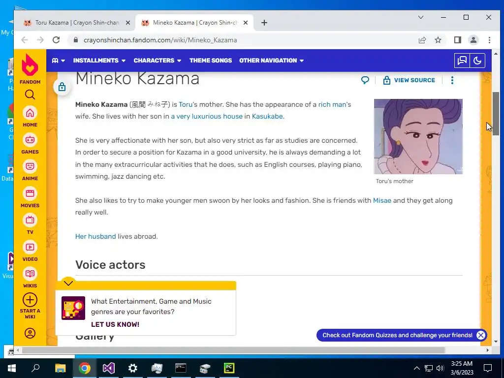This screenshot has height=378, width=504.
Task: Show hidden system tray icons
Action: pyautogui.click(x=416, y=368)
